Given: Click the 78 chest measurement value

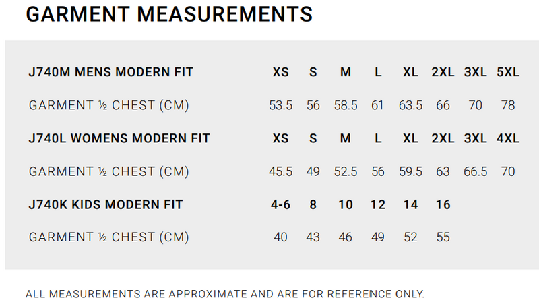Looking at the screenshot, I should 507,105.
